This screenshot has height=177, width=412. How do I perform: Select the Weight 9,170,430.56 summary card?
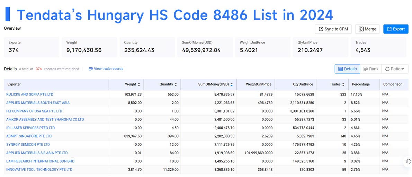click(89, 47)
